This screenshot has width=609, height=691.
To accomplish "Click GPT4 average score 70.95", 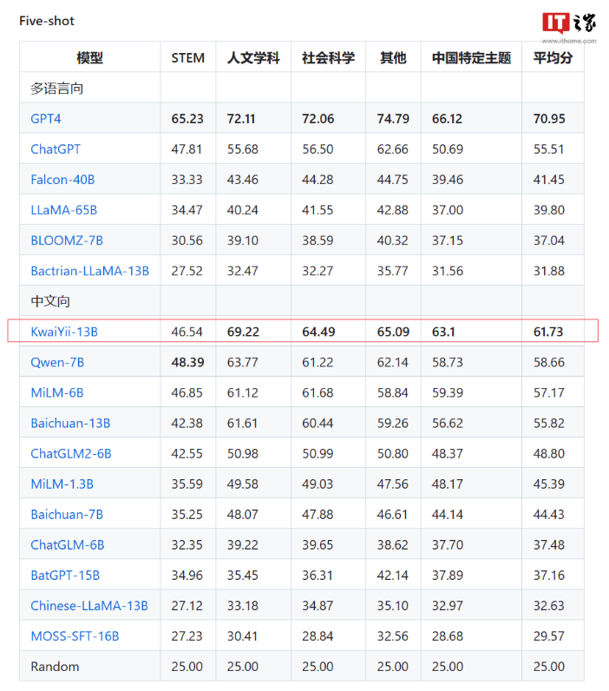I will [549, 119].
